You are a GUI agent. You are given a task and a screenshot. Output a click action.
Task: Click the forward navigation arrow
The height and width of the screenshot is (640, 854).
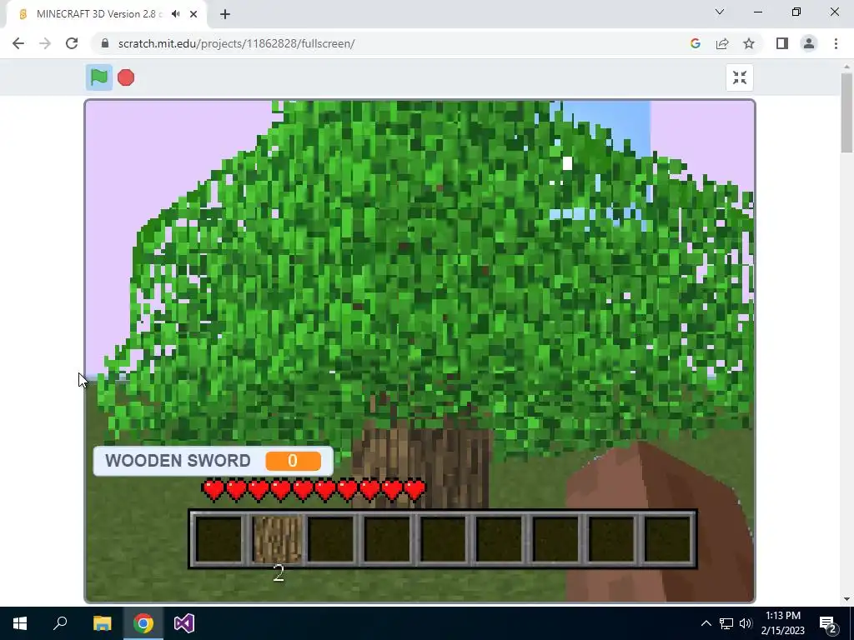pyautogui.click(x=45, y=43)
